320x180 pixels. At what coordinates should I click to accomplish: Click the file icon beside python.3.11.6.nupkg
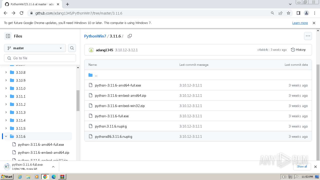(90, 126)
